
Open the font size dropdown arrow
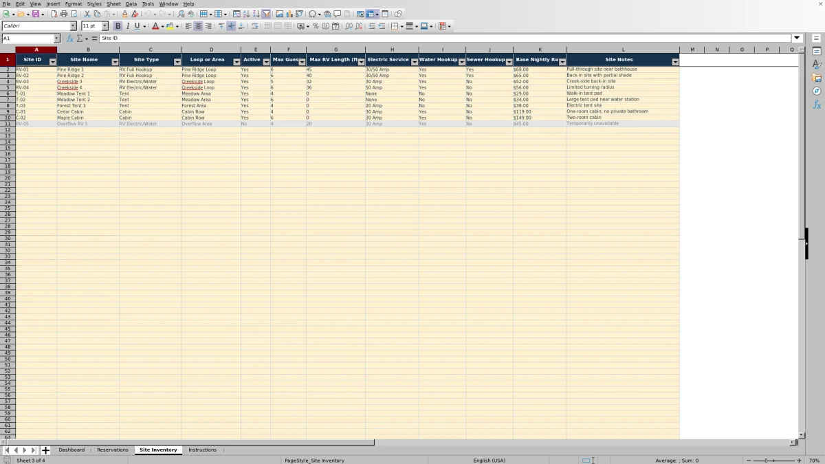104,26
